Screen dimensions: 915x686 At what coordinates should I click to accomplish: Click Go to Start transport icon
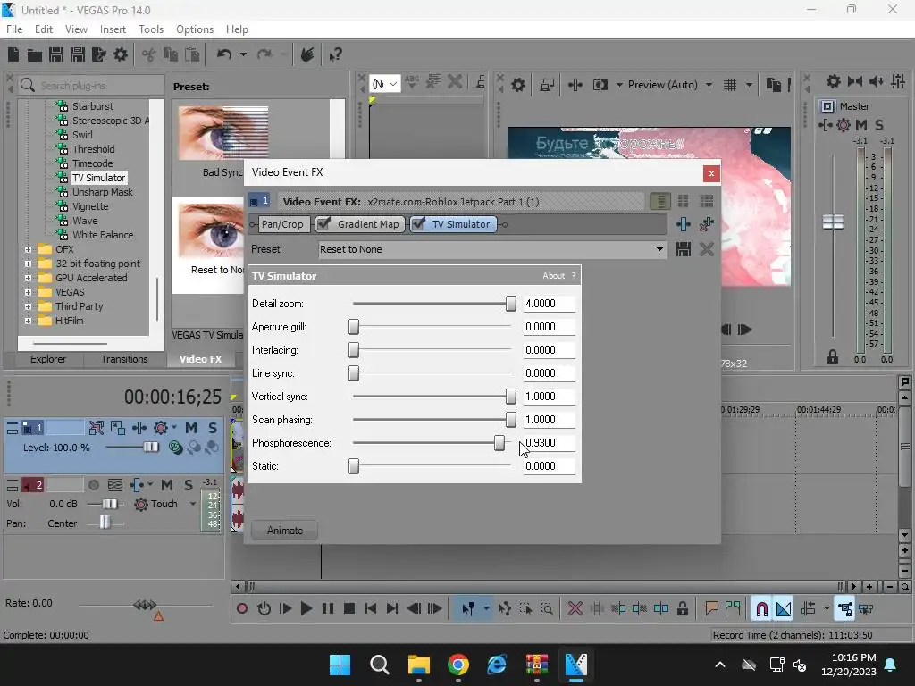(x=371, y=609)
